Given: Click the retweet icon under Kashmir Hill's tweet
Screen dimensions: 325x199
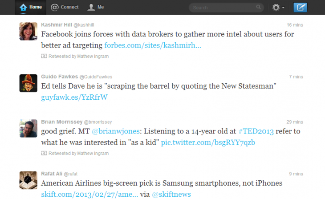Looking at the screenshot, I should coord(44,57).
